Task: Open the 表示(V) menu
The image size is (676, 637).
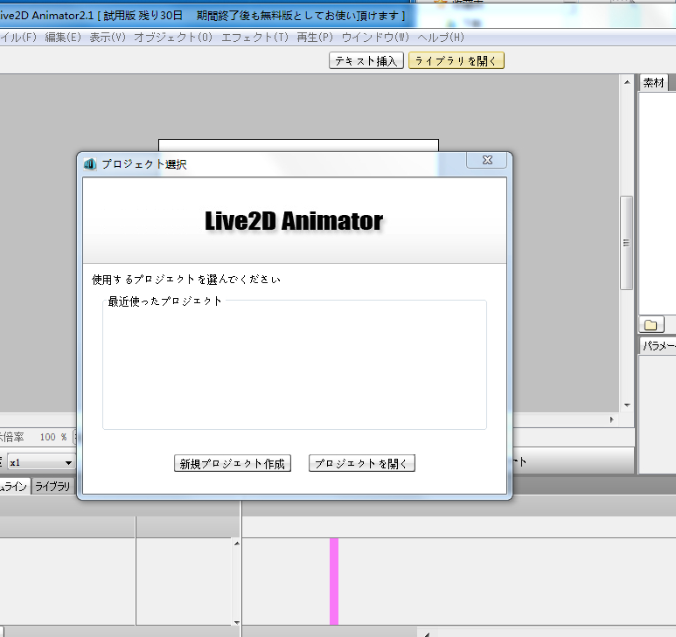Action: tap(108, 38)
